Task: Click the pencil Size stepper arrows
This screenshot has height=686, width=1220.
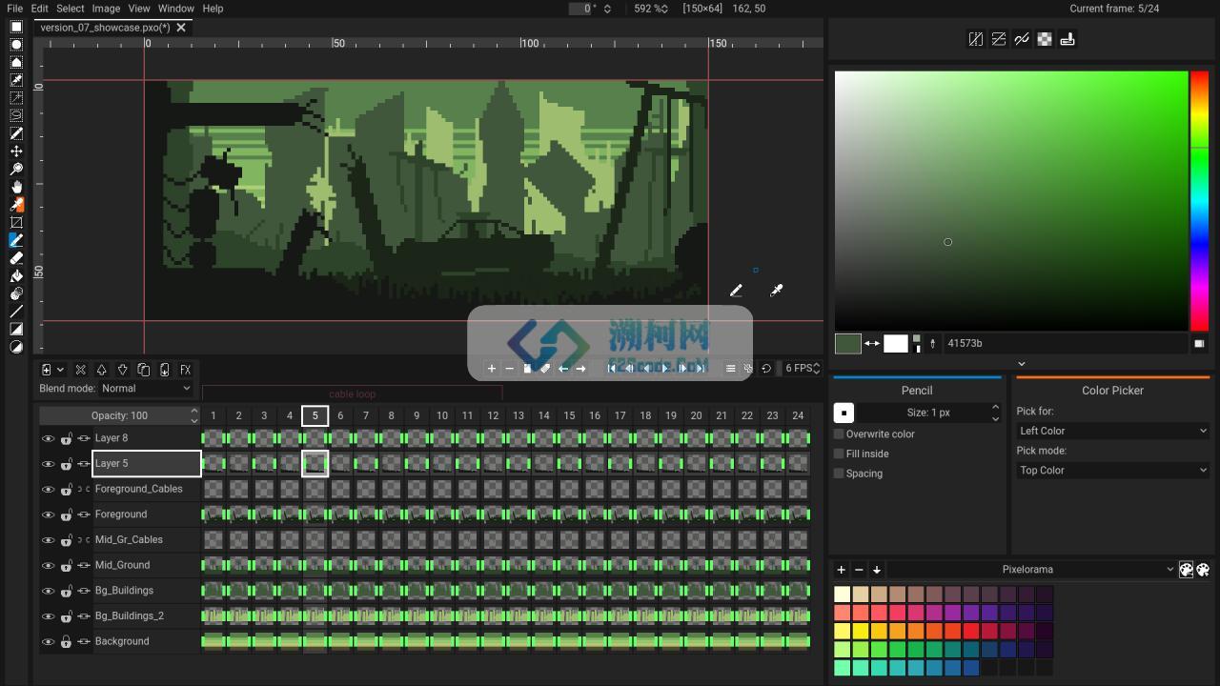Action: pos(995,413)
